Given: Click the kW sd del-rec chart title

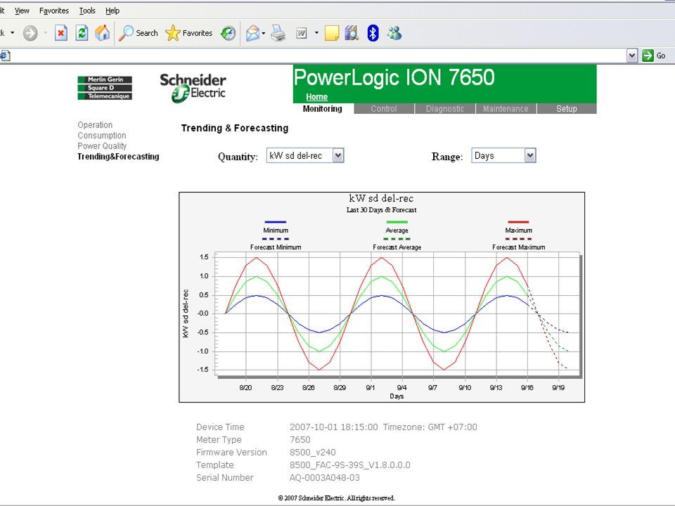Looking at the screenshot, I should tap(381, 198).
